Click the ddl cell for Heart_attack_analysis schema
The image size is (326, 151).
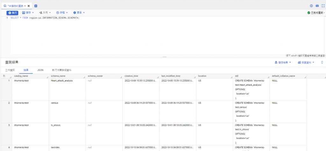(252, 89)
